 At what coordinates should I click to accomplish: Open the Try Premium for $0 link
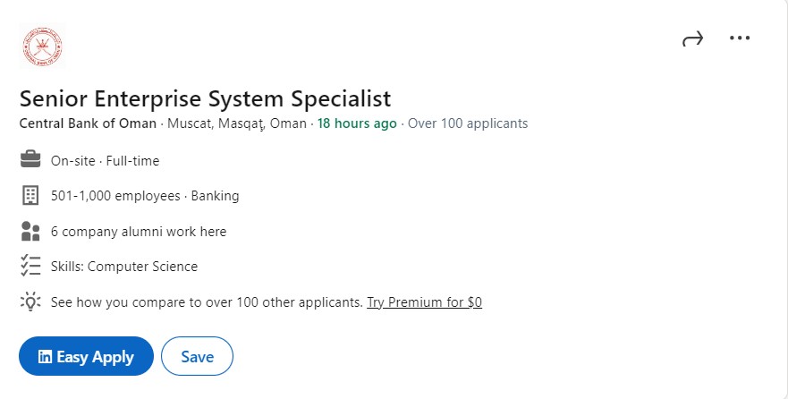click(424, 302)
